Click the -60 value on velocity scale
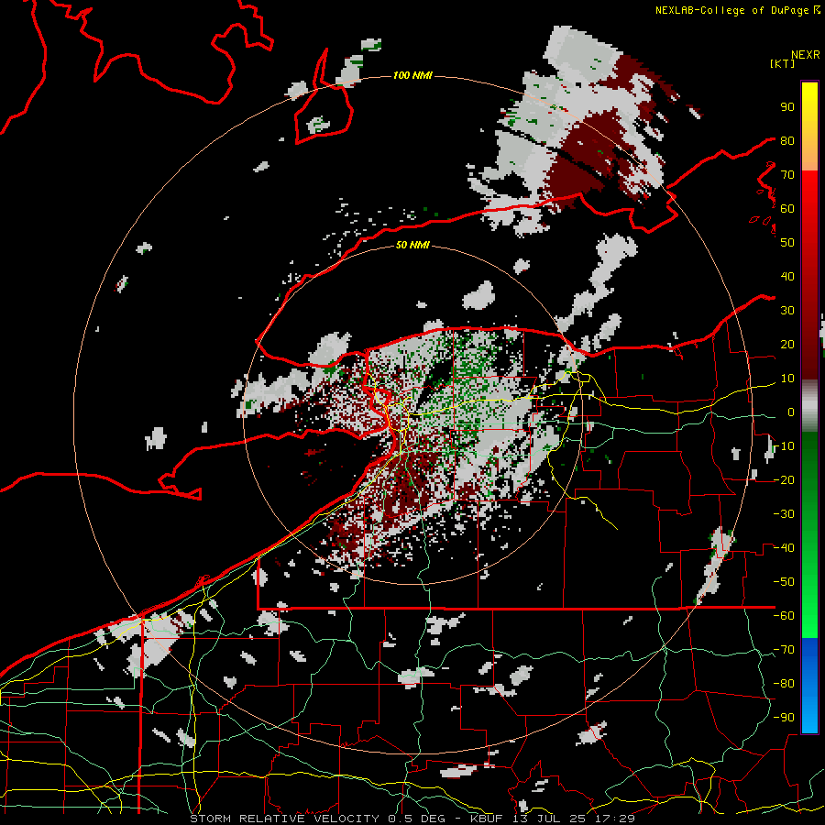Screen dimensions: 825x825 784,616
